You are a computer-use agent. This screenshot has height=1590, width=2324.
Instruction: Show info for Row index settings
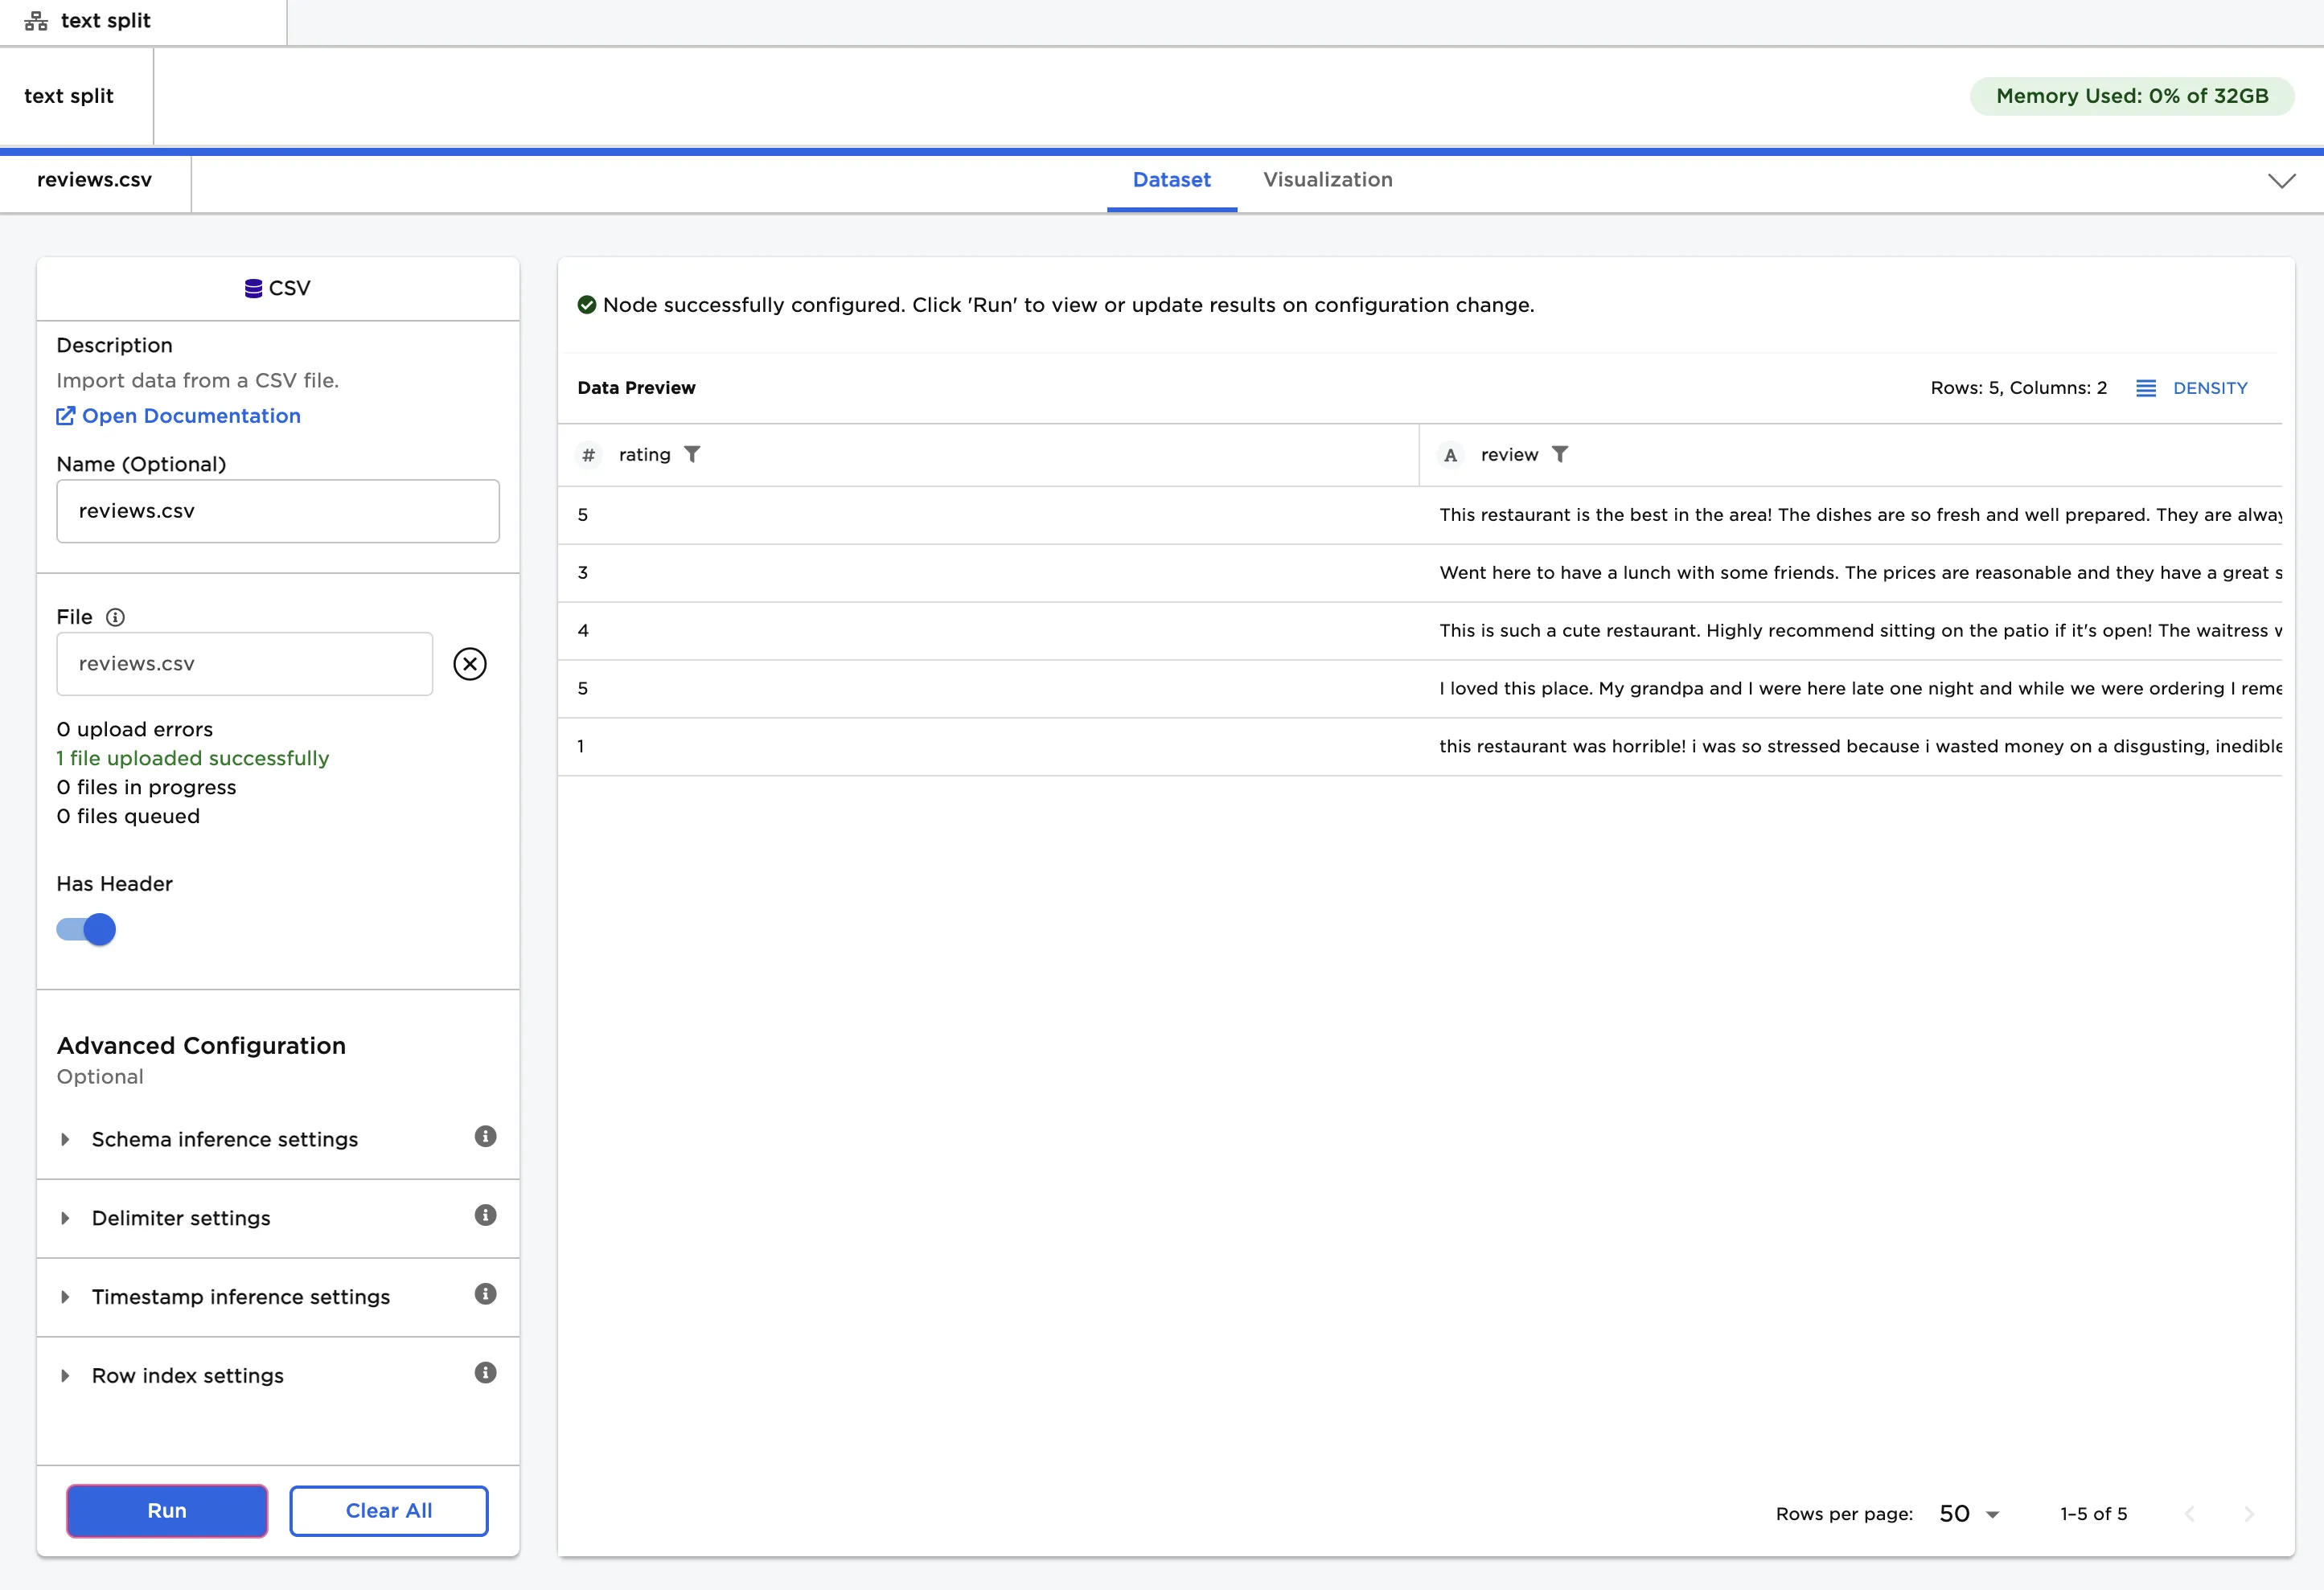[485, 1373]
